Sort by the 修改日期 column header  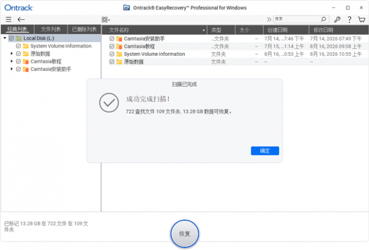pos(339,30)
